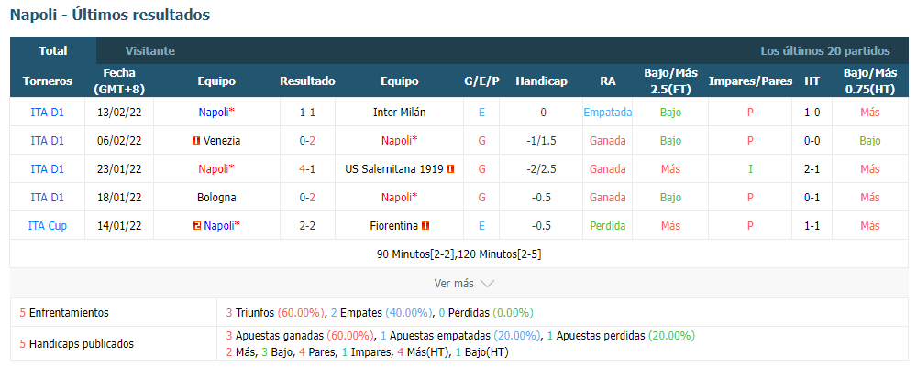Screen dimensions: 917x367
Task: Click the red card icon before Napoli in ITA Cup row
Action: click(x=197, y=226)
